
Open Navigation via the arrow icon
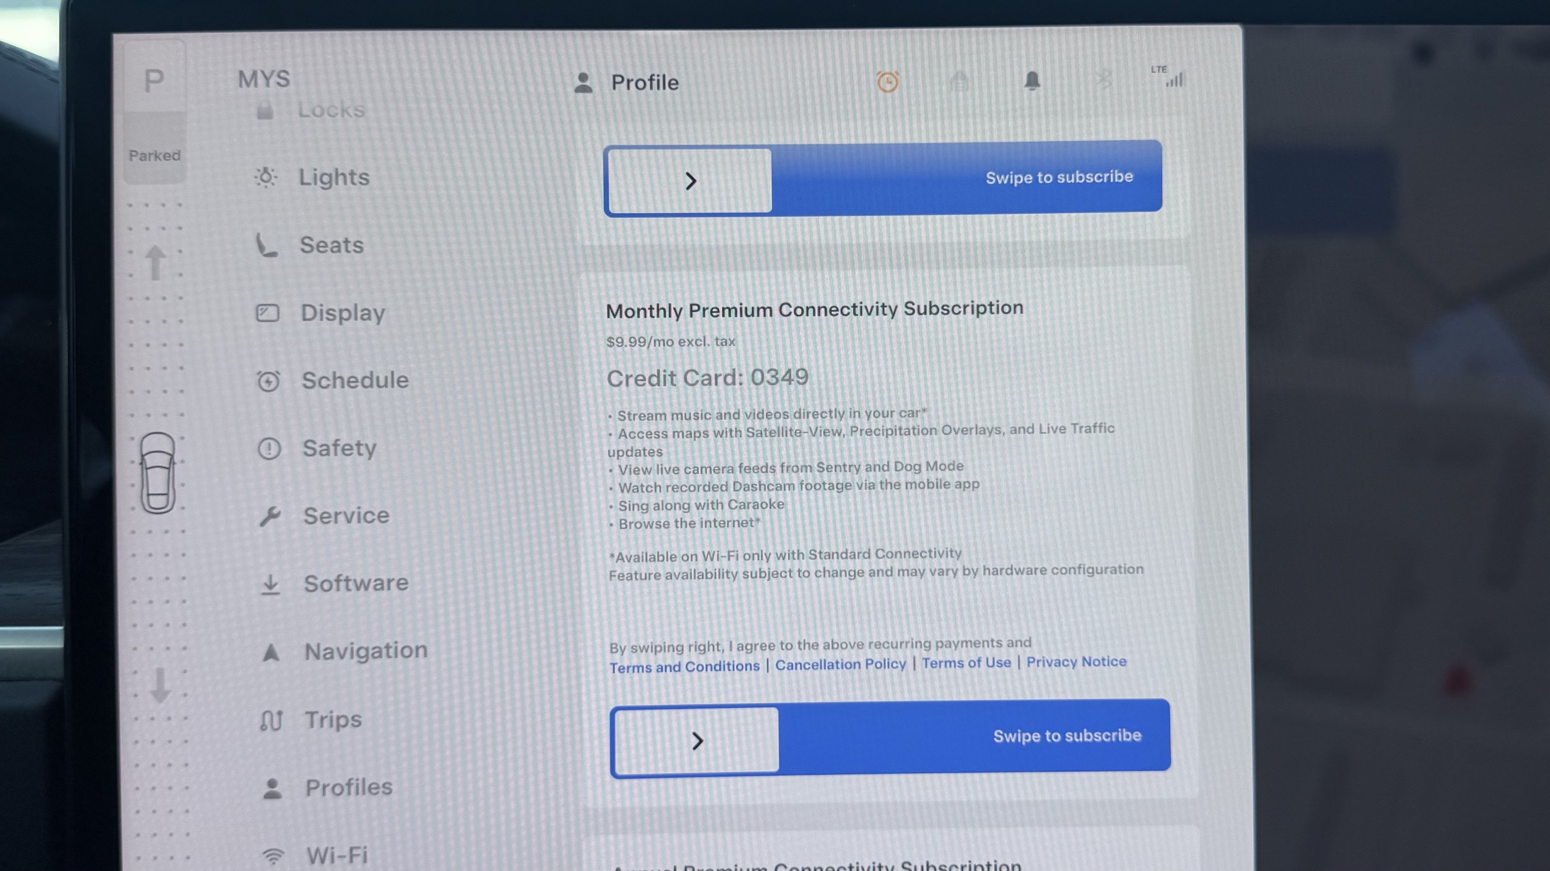pyautogui.click(x=271, y=652)
